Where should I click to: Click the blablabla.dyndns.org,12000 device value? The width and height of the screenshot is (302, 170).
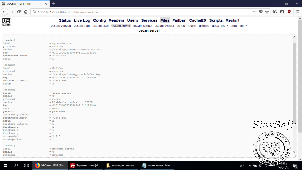tap(73, 102)
